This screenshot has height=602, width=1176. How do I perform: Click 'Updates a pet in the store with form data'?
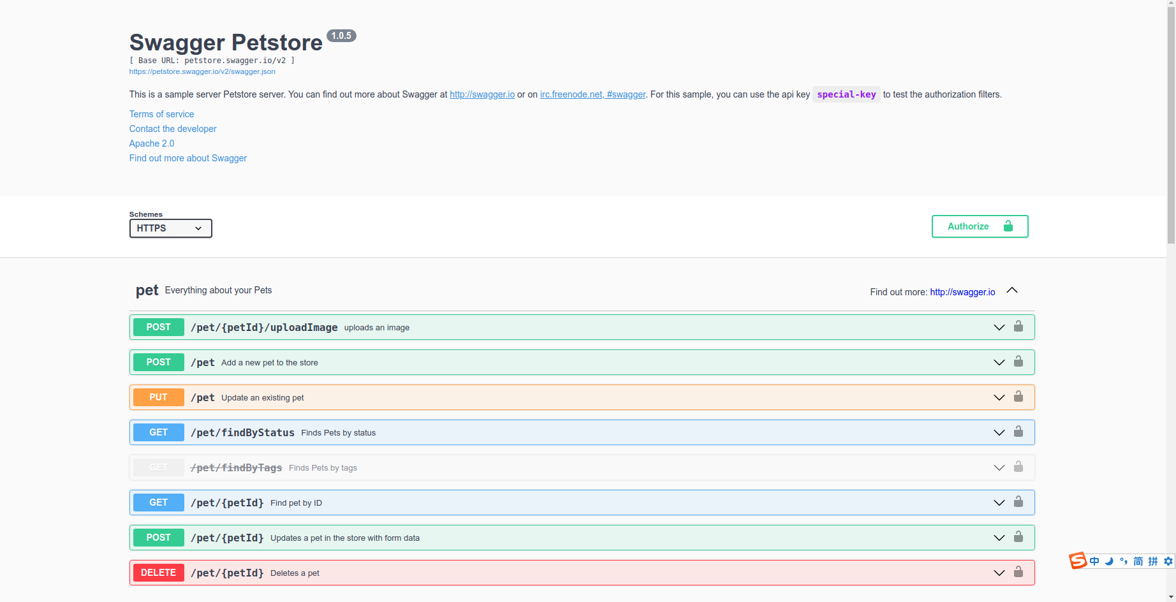pyautogui.click(x=345, y=538)
